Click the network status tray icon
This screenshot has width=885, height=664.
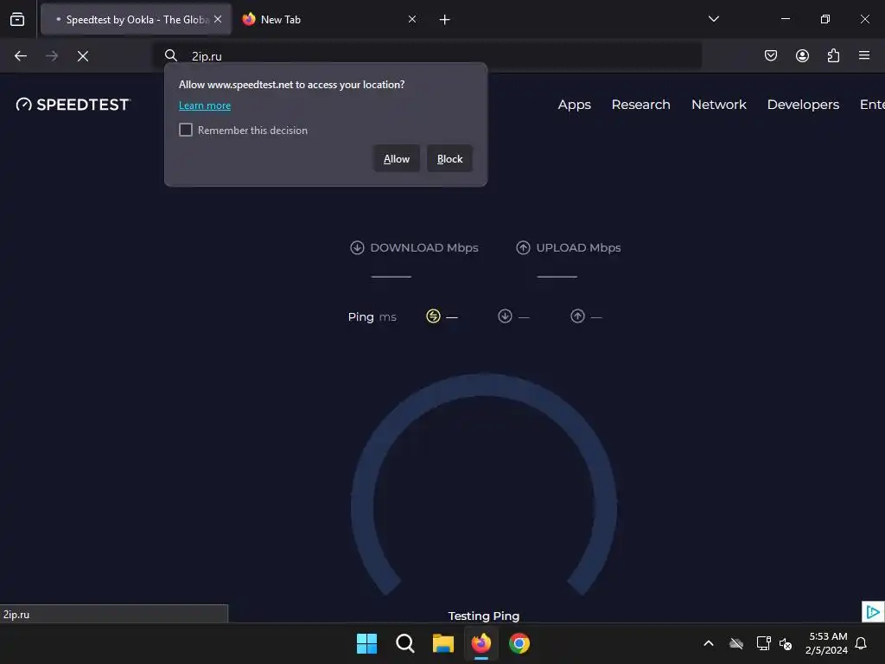[763, 643]
